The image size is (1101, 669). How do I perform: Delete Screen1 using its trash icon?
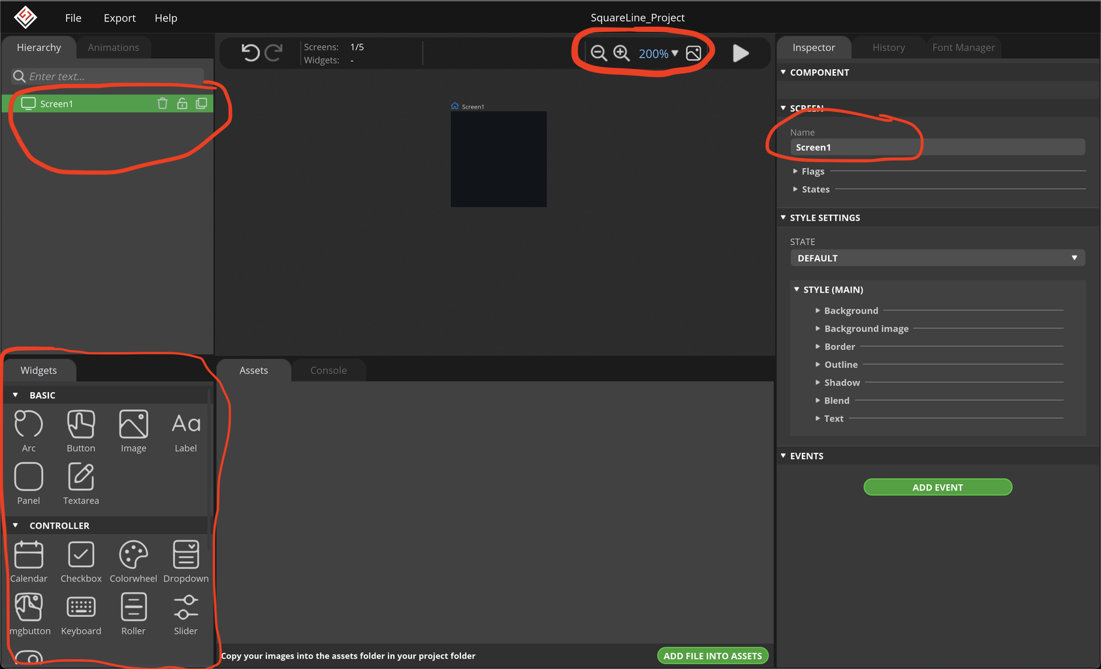163,103
